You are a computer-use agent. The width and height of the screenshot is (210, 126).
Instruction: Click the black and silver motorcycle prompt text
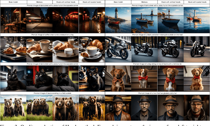[x=157, y=35]
